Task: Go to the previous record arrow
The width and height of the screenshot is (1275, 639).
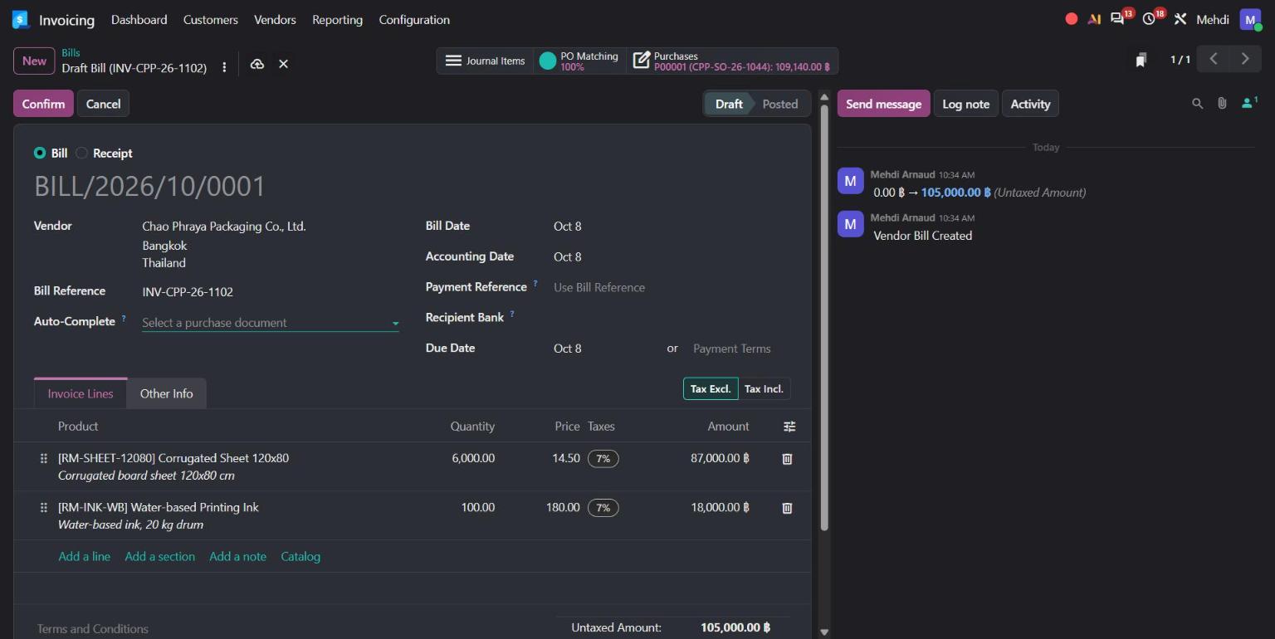Action: click(x=1214, y=59)
